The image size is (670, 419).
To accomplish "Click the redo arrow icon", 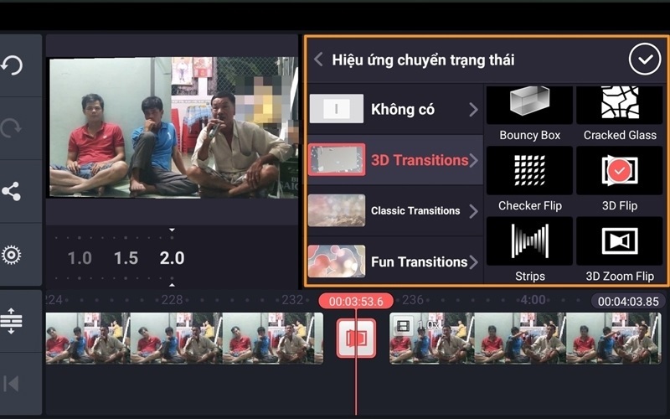I will 12,128.
